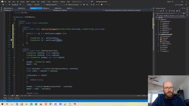Switch to FlatWorld.cs tab

click(58, 8)
